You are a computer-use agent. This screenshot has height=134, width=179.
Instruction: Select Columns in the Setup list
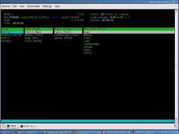6,41
